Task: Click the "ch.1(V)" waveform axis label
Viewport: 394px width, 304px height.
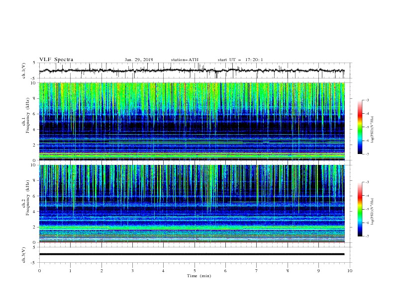Action: click(24, 71)
